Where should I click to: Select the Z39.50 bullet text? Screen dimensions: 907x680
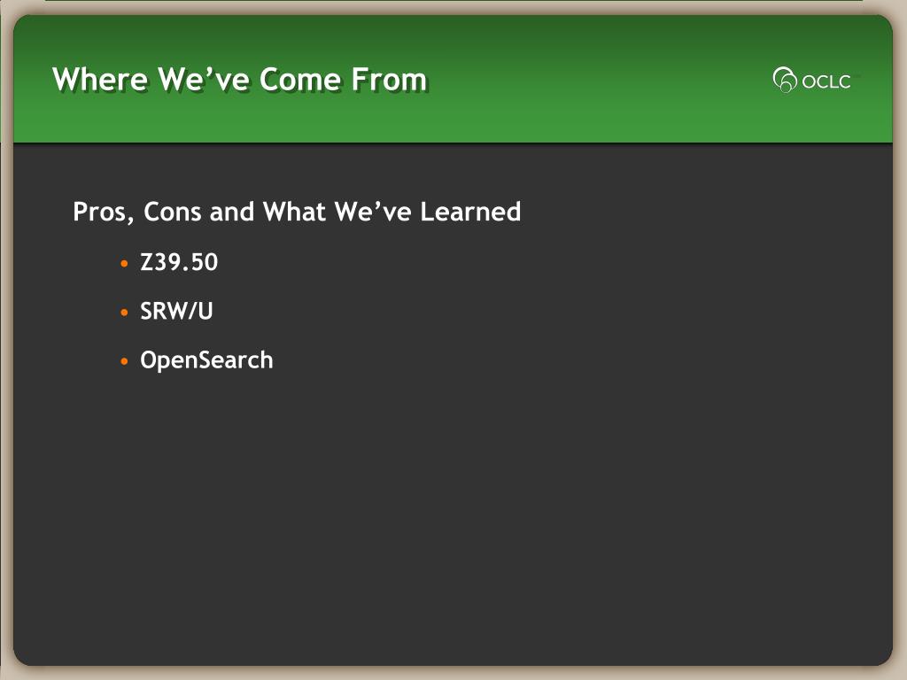click(x=179, y=262)
